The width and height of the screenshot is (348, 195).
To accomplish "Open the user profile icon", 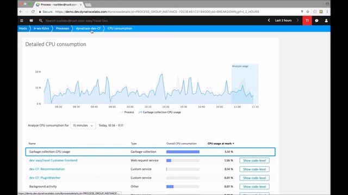I will [326, 21].
